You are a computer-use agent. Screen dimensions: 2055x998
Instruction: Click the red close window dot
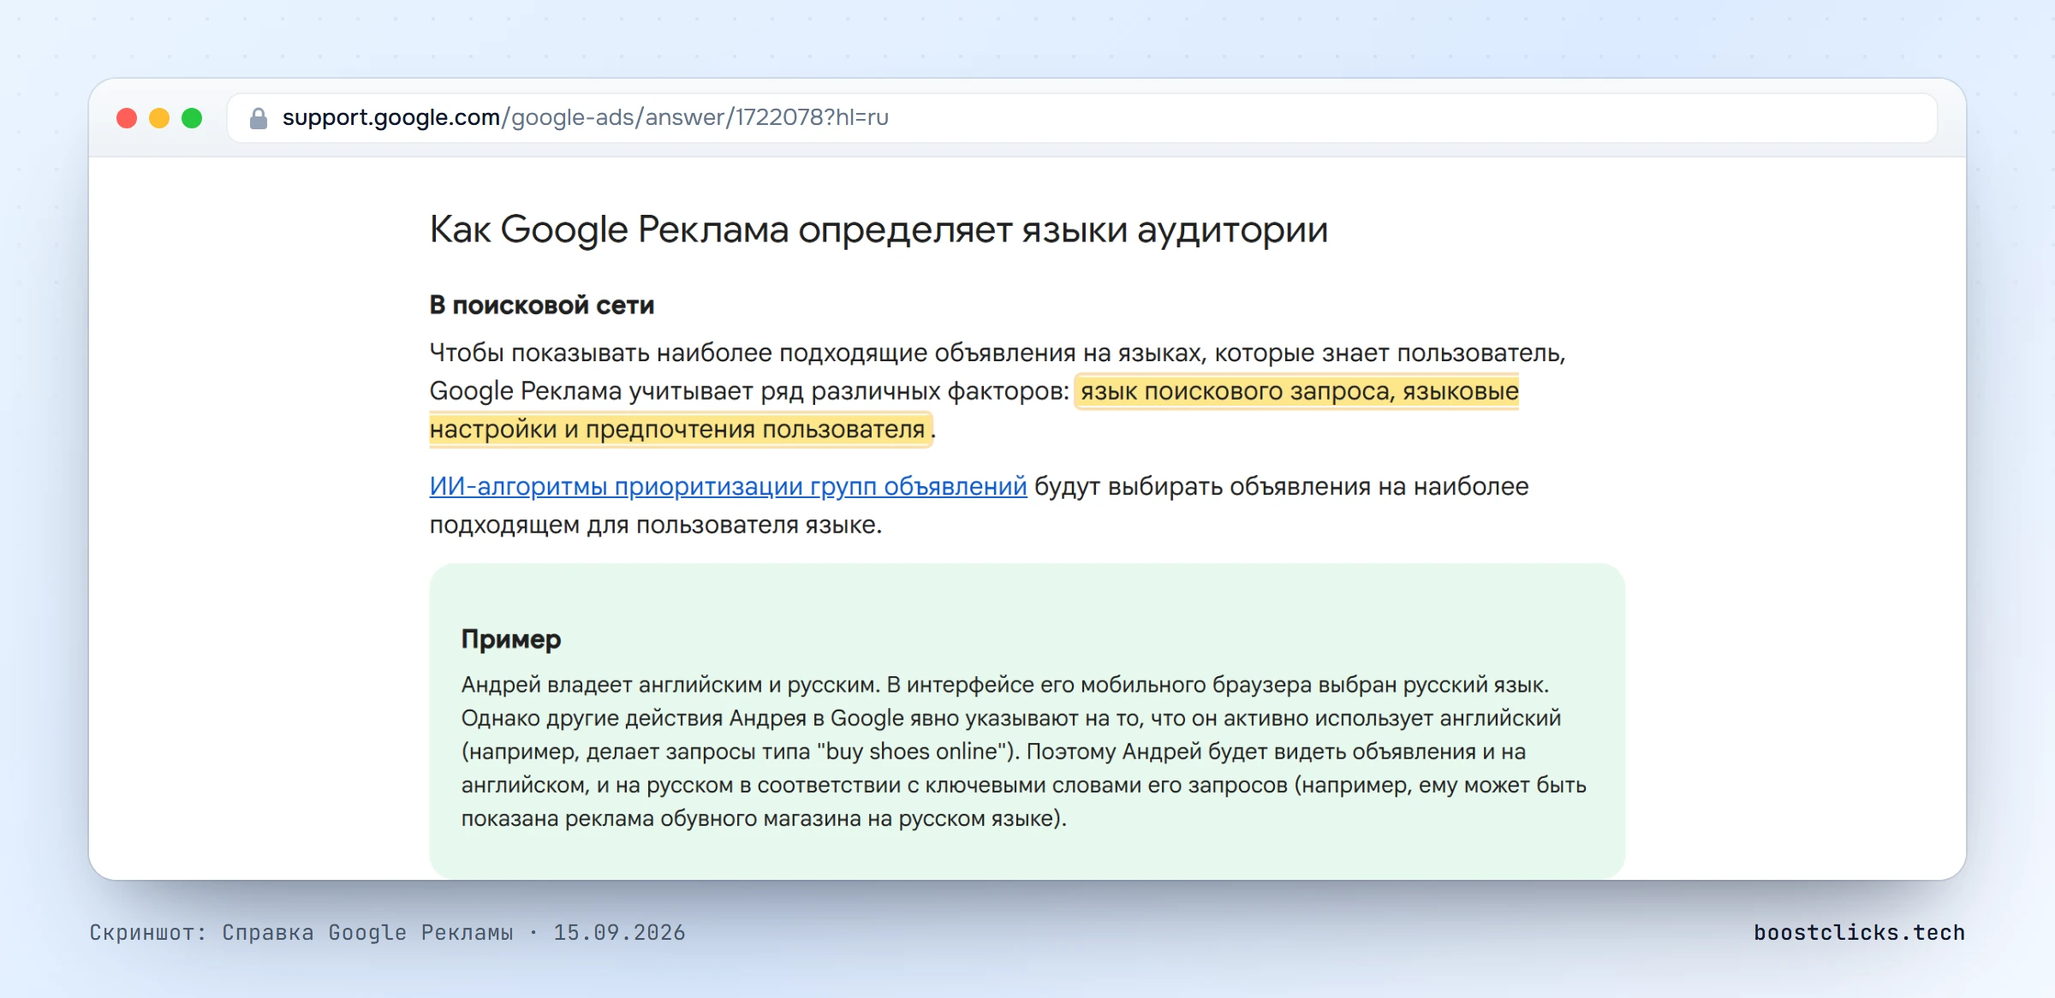tap(127, 118)
